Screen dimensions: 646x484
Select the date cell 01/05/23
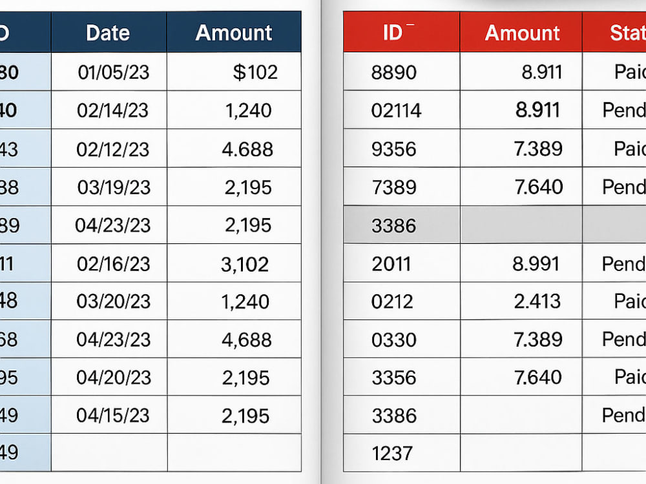point(109,72)
